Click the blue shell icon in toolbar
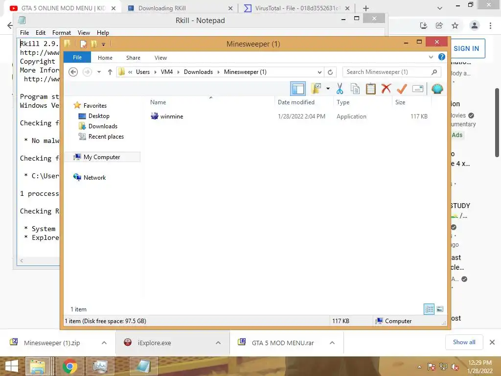Viewport: 501px width, 376px height. pyautogui.click(x=437, y=89)
